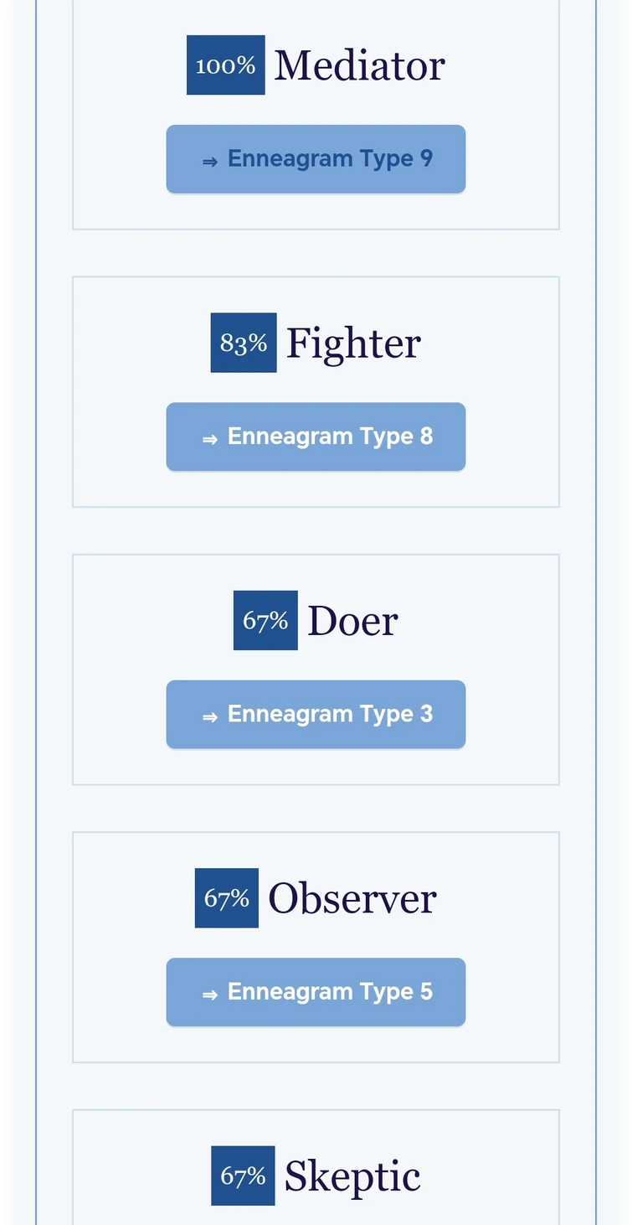Select the Fighter heading text
Screen dimensions: 632x1225
pyautogui.click(x=353, y=343)
